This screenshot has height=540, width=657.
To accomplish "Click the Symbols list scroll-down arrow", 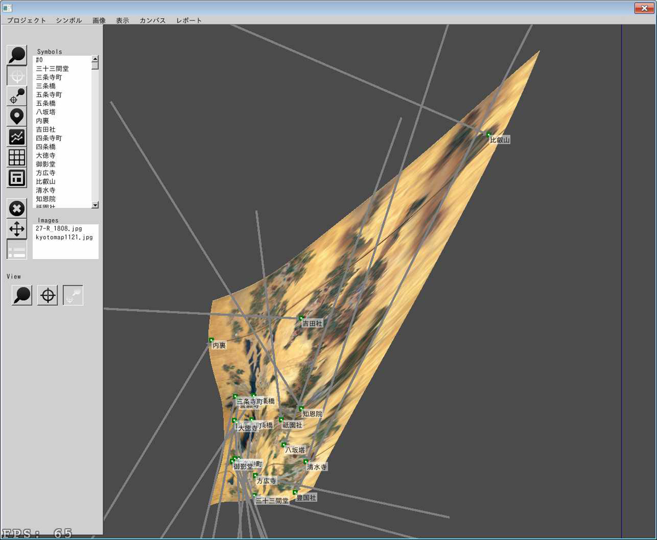I will (95, 205).
